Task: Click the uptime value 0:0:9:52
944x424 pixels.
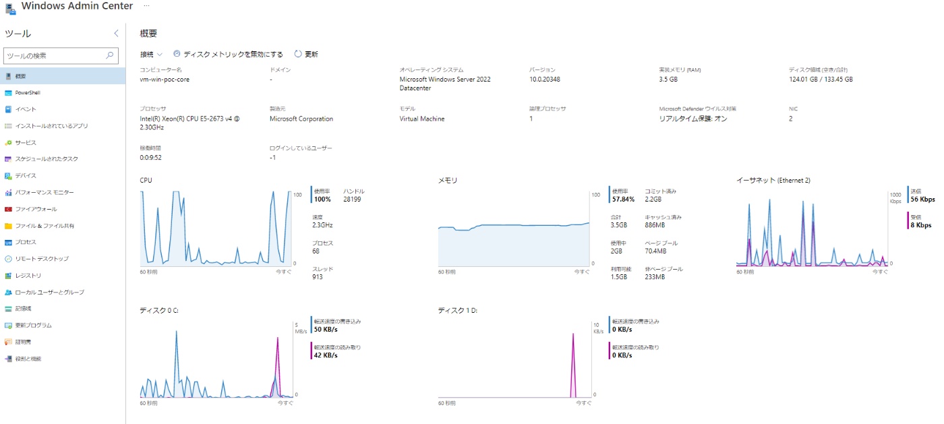Action: 150,158
